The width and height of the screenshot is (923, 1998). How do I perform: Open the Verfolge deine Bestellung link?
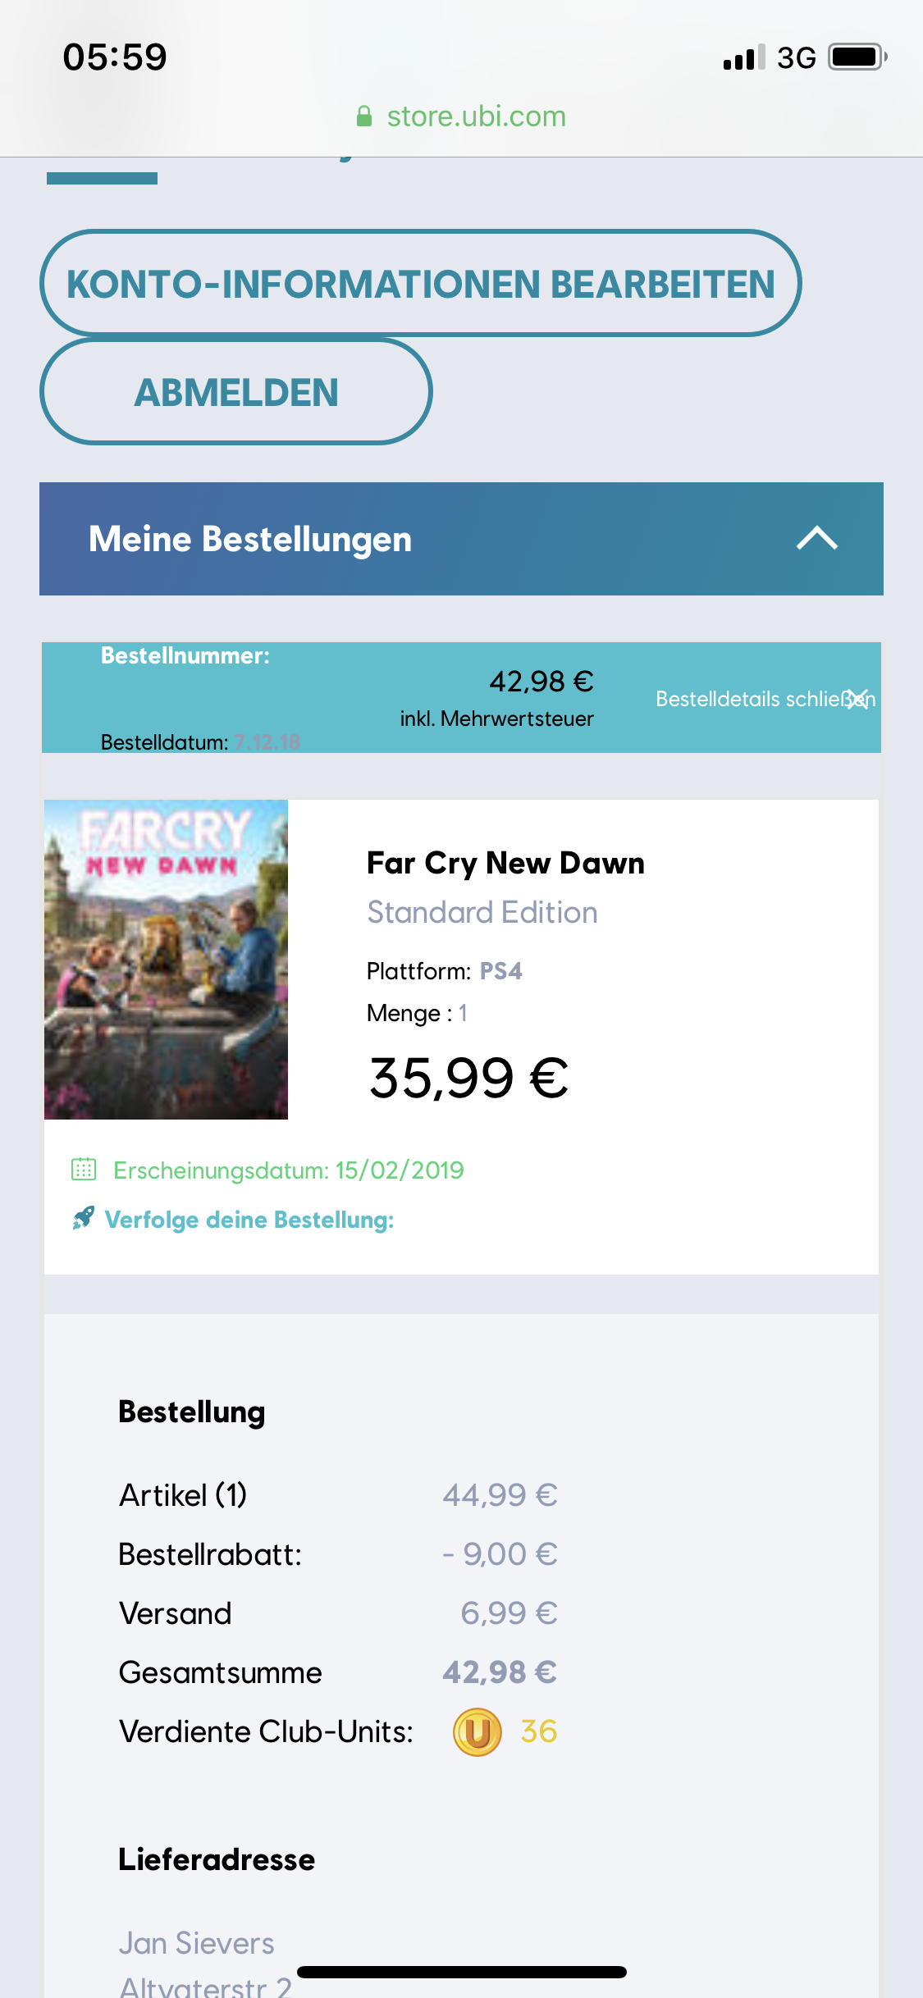point(249,1220)
